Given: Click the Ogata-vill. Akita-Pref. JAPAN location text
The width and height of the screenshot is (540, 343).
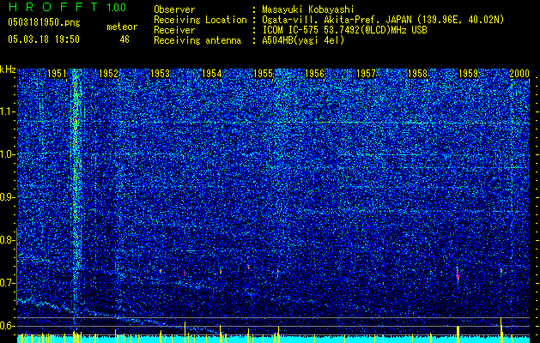Looking at the screenshot, I should pyautogui.click(x=383, y=20).
